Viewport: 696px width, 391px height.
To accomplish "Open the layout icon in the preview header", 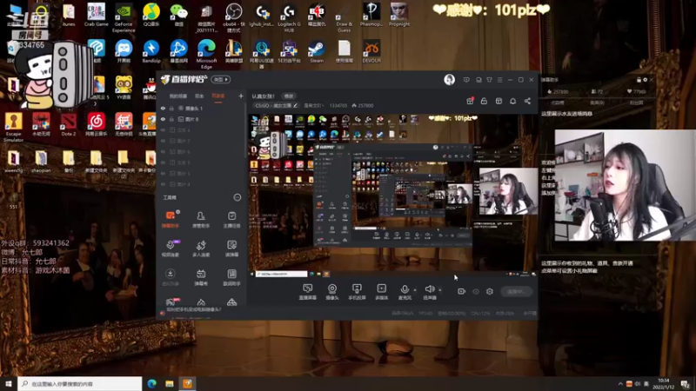I will (499, 101).
